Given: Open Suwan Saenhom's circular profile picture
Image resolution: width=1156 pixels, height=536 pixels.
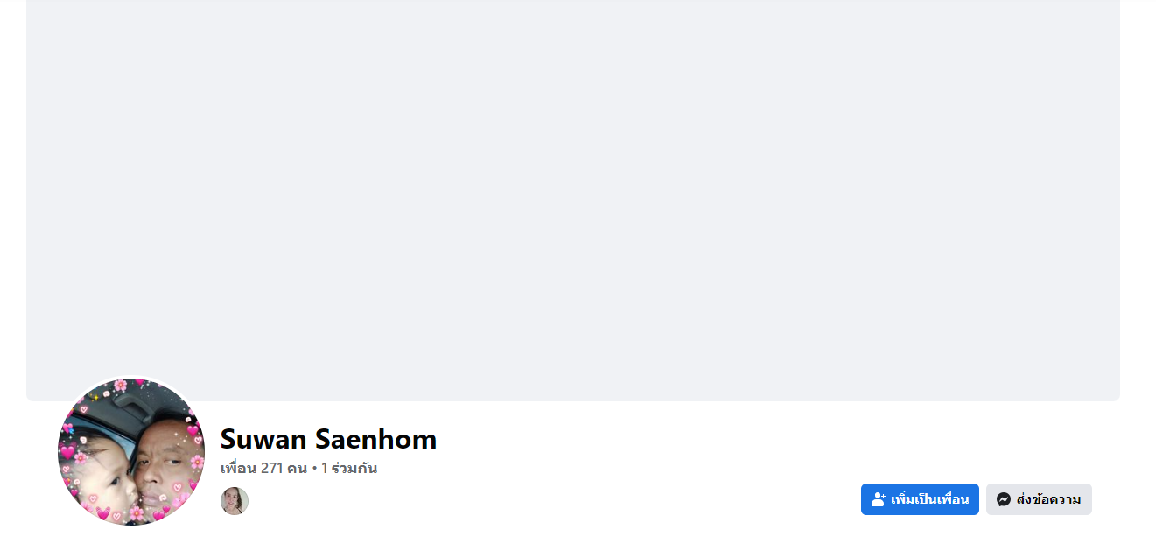Looking at the screenshot, I should [x=131, y=452].
